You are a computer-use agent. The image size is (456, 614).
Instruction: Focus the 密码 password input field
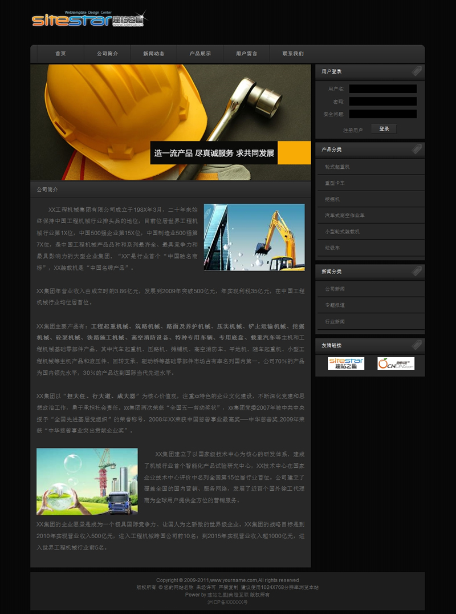point(382,102)
